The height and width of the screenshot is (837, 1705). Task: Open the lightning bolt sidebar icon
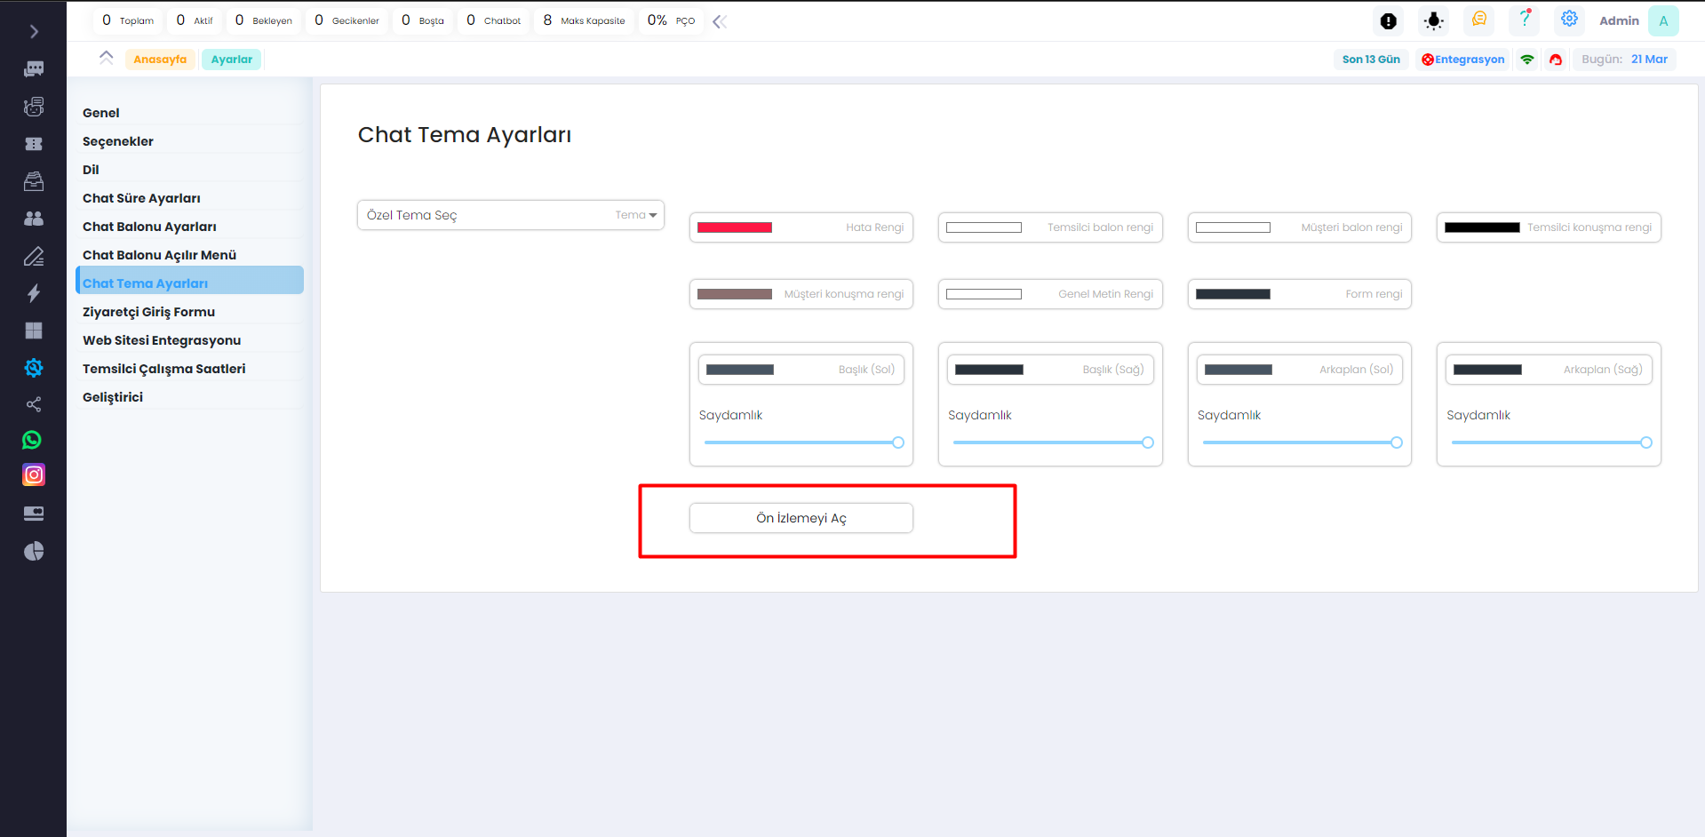(x=34, y=293)
